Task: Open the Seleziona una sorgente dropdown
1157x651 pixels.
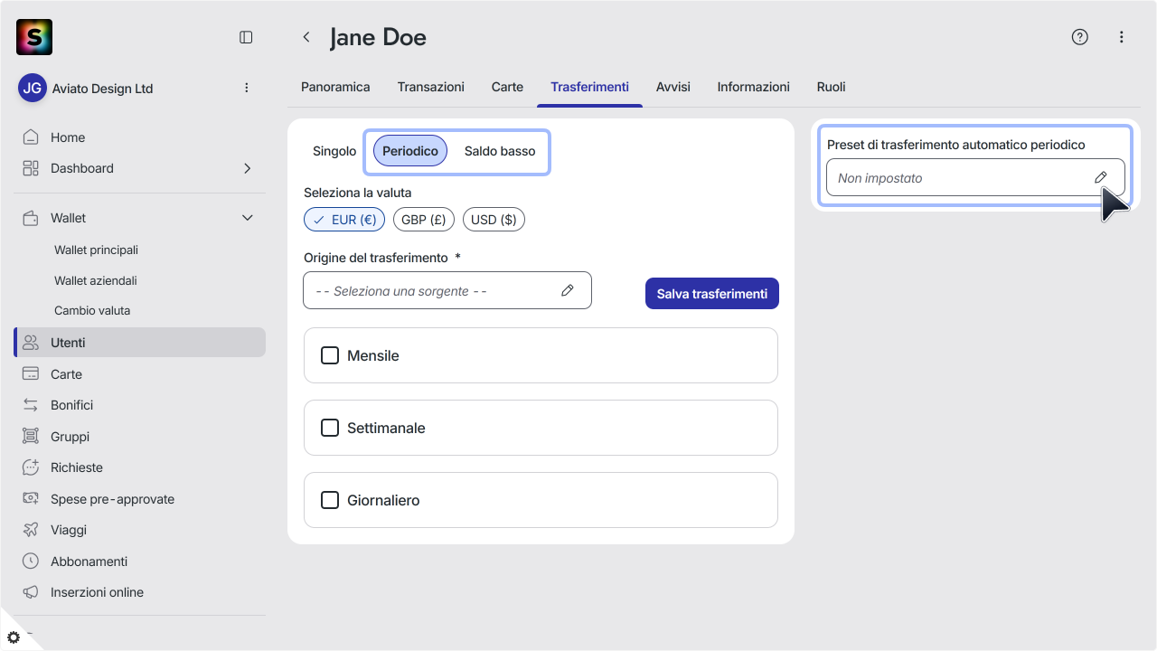Action: [447, 290]
